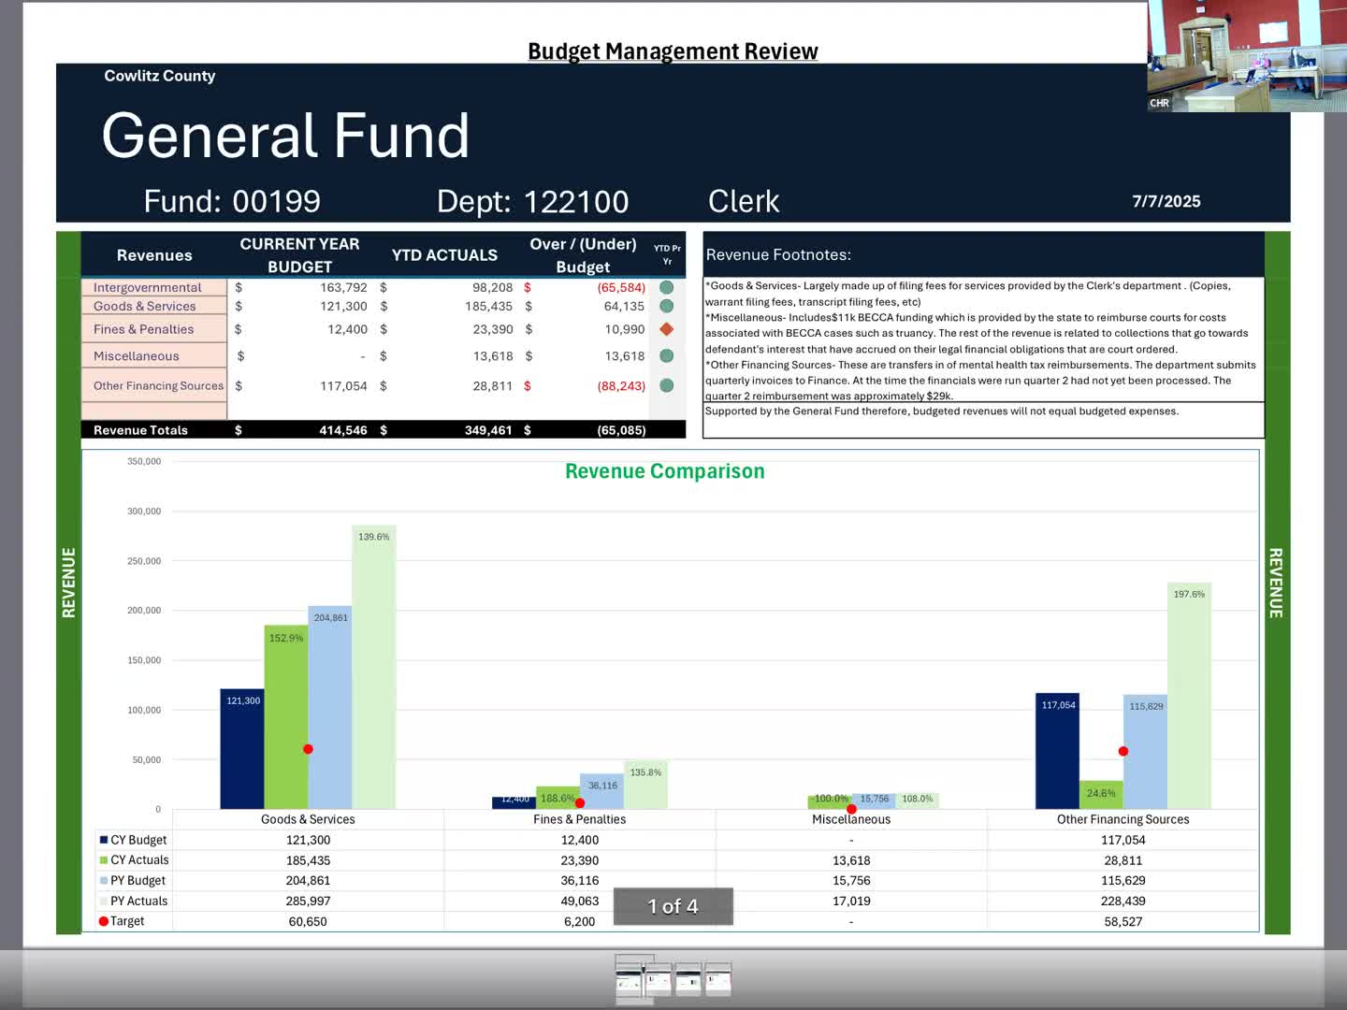Click the "YTD ACTUALS" column header
This screenshot has height=1010, width=1347.
[444, 255]
